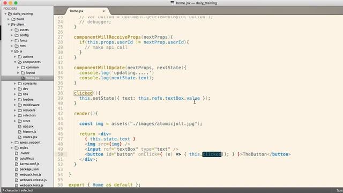Click line number 38 in the gutter
This screenshot has height=193, width=343.
(60, 93)
